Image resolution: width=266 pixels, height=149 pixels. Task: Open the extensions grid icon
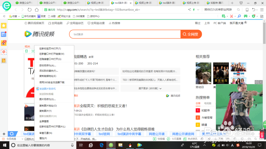pos(262,16)
